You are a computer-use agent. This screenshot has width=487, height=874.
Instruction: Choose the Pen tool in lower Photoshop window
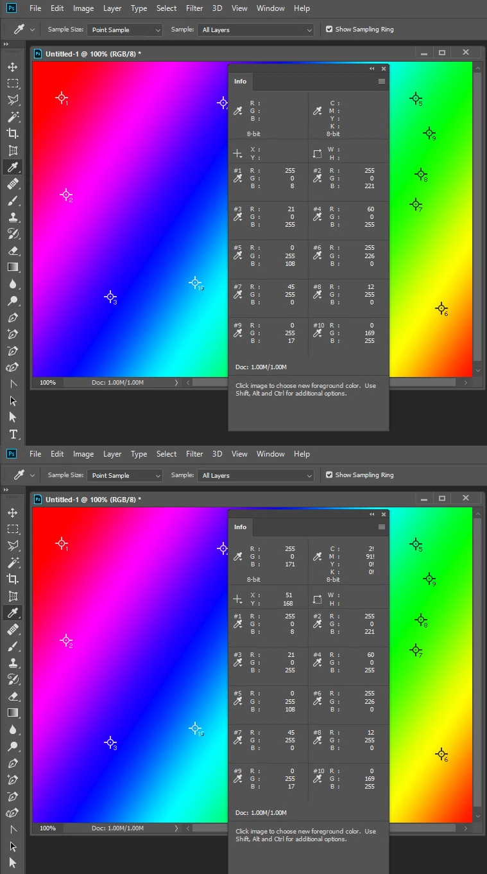coord(12,763)
